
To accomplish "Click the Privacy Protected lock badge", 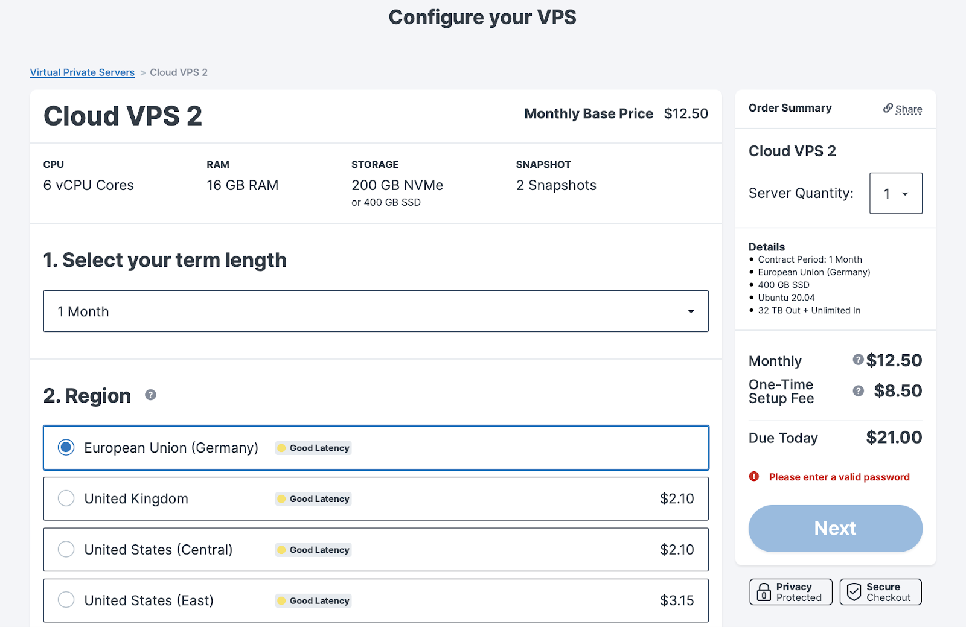I will click(x=791, y=592).
